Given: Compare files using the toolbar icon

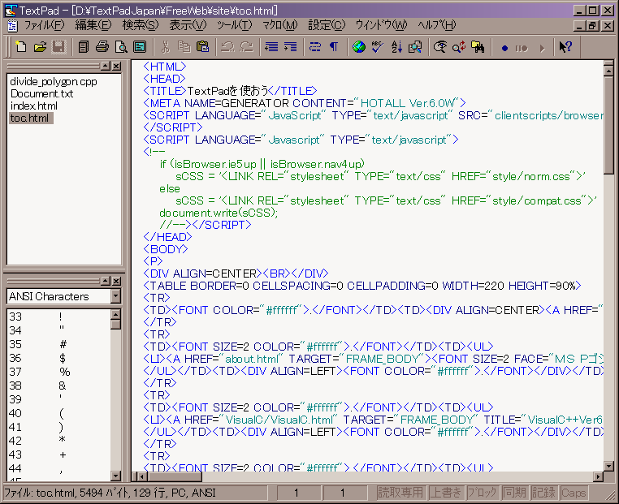Looking at the screenshot, I should coord(415,47).
